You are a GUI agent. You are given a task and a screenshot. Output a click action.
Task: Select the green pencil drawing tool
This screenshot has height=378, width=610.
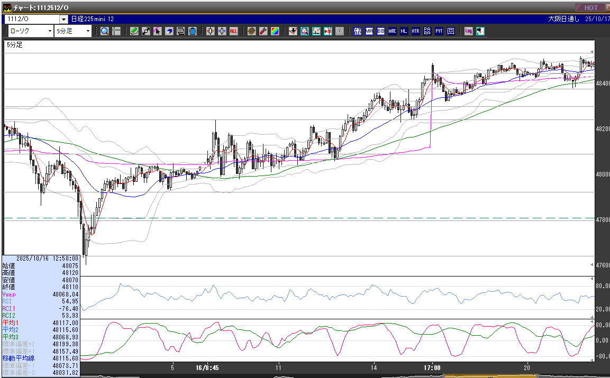coord(134,31)
